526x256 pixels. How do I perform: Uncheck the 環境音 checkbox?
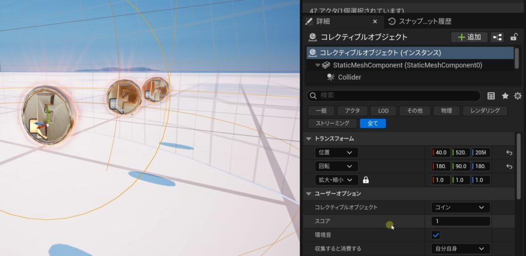(436, 235)
